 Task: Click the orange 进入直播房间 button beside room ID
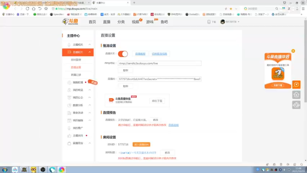[x=141, y=145]
